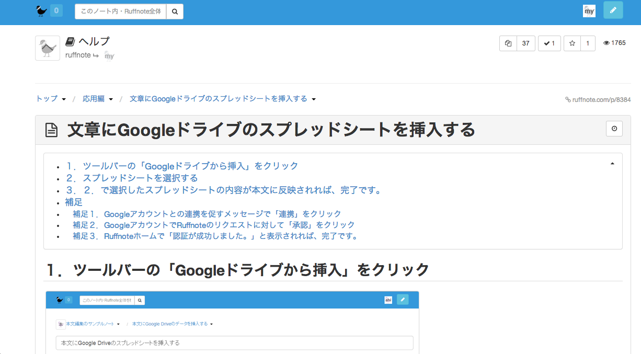Open 補足２ 「承認」をクリック link

(x=214, y=225)
